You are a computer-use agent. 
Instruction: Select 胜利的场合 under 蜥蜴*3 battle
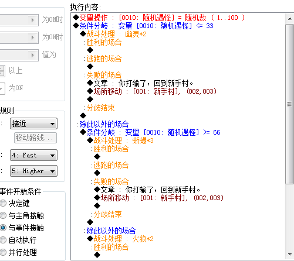(x=110, y=149)
